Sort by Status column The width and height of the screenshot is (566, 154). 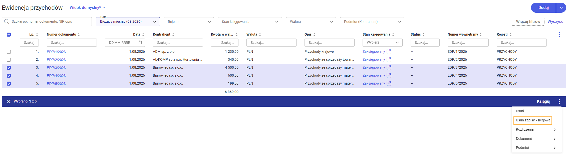click(424, 35)
